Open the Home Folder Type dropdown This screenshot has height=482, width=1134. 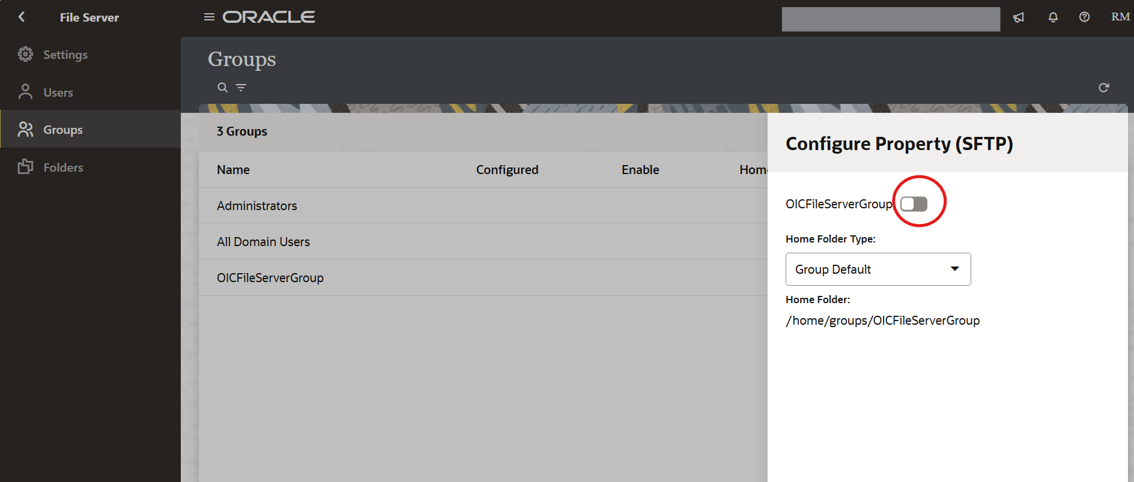click(878, 269)
